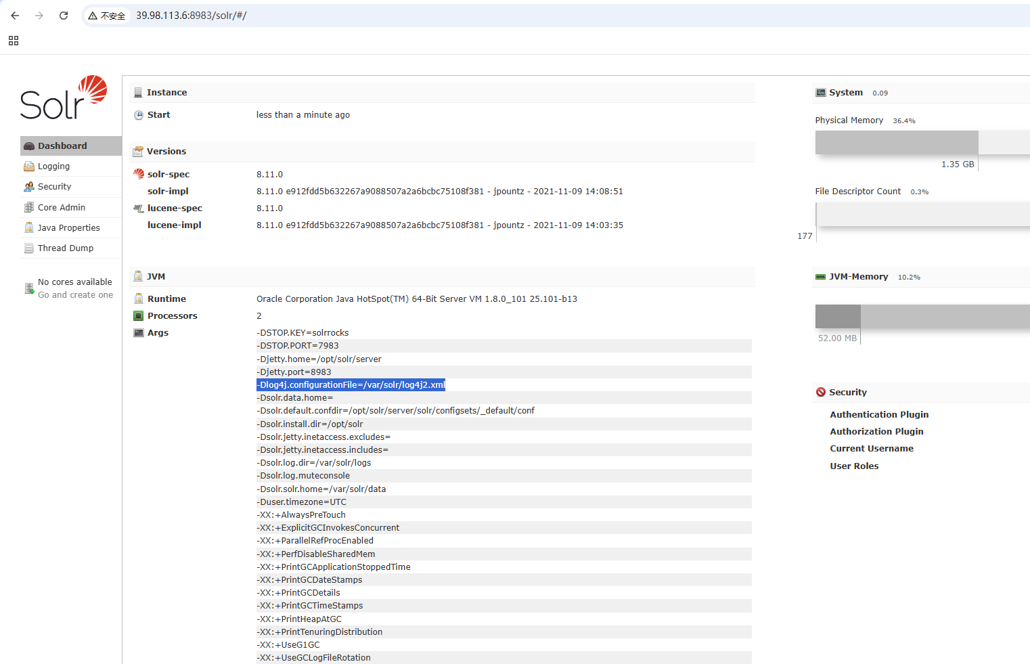Viewport: 1030px width, 664px height.
Task: Click the Dashboard gauge icon
Action: coord(29,146)
